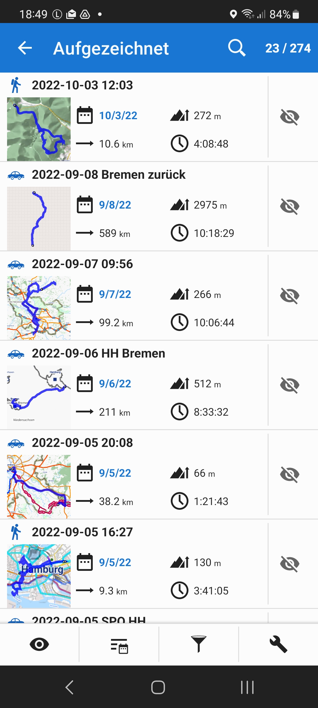Unhide the 2022-09-06 HH Bremen track
This screenshot has height=708, width=318.
[290, 385]
